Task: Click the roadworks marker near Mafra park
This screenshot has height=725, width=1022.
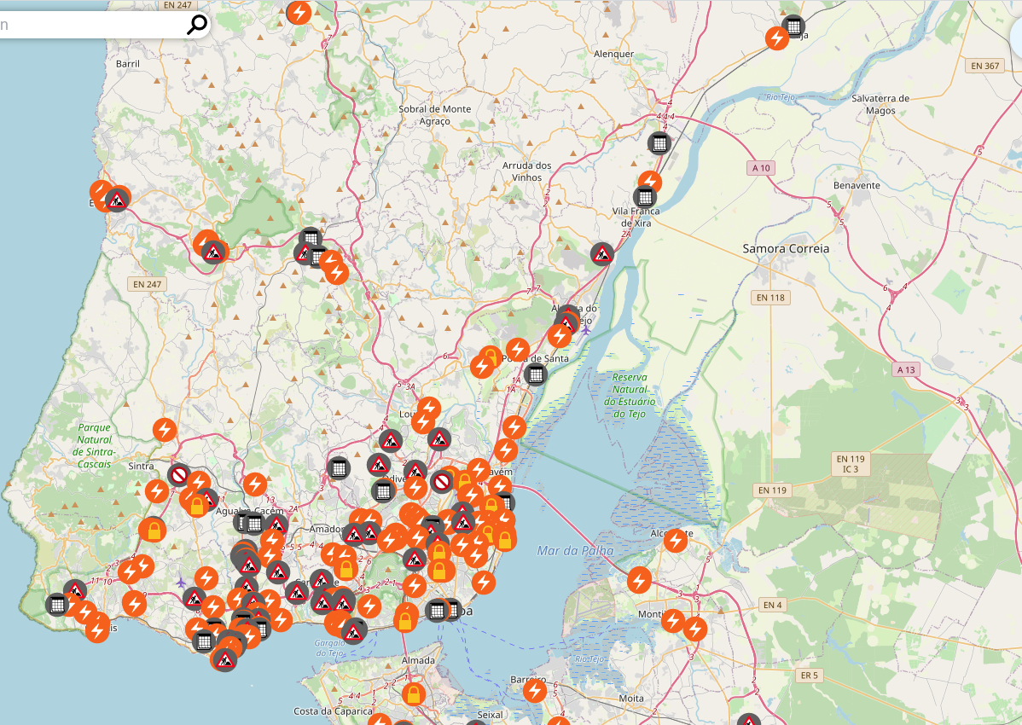Action: coord(213,252)
